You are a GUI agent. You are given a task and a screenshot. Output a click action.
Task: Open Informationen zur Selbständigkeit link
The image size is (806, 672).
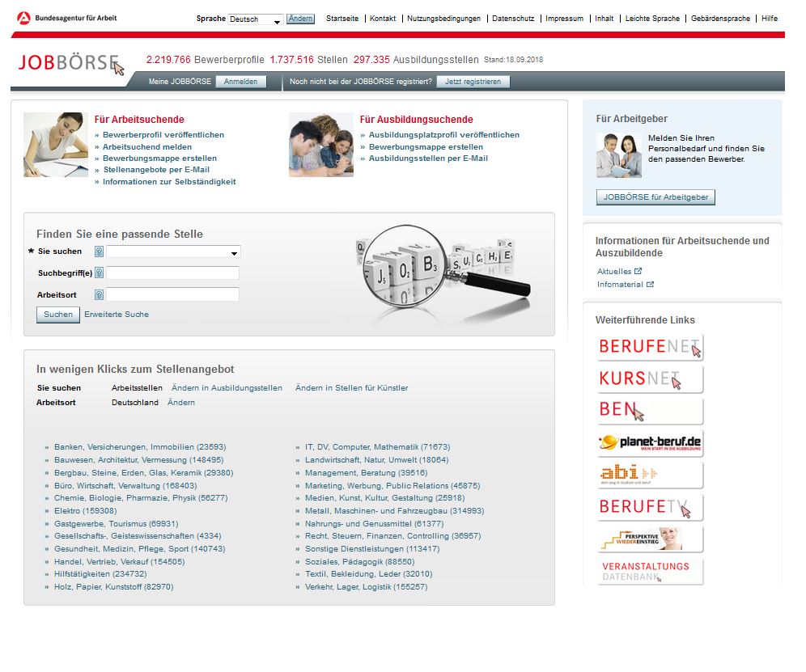click(169, 182)
